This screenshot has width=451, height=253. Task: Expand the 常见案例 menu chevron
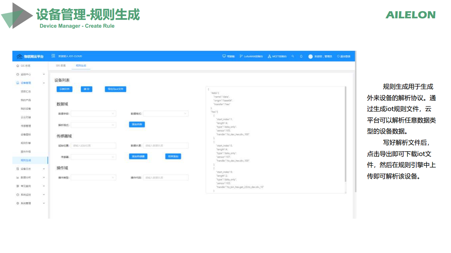point(44,186)
